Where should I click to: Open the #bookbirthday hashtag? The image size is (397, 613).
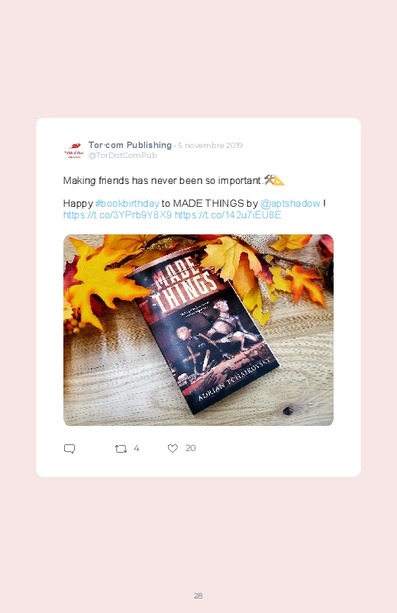(127, 204)
